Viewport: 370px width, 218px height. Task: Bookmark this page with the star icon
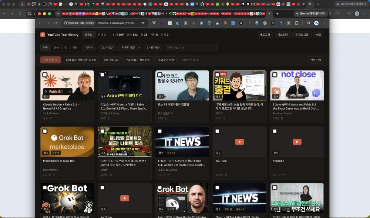143,23
